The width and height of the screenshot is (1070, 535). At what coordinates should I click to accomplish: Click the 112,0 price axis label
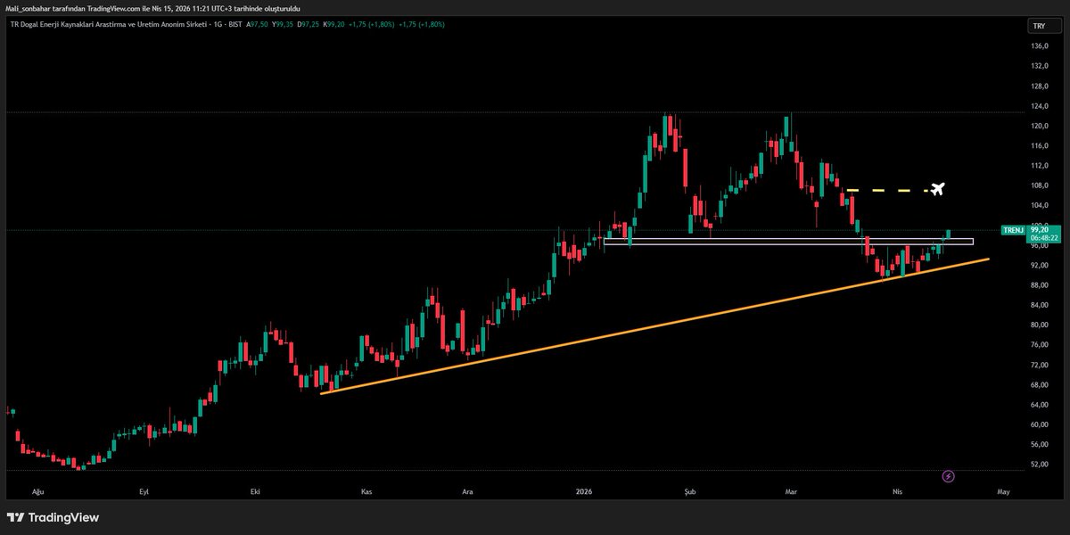(1039, 166)
